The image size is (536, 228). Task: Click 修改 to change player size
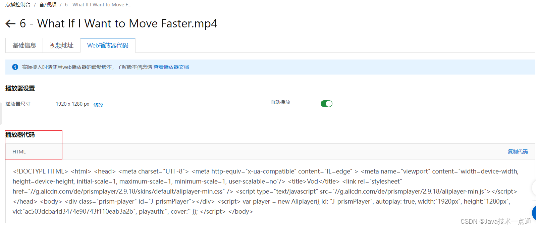coord(98,105)
